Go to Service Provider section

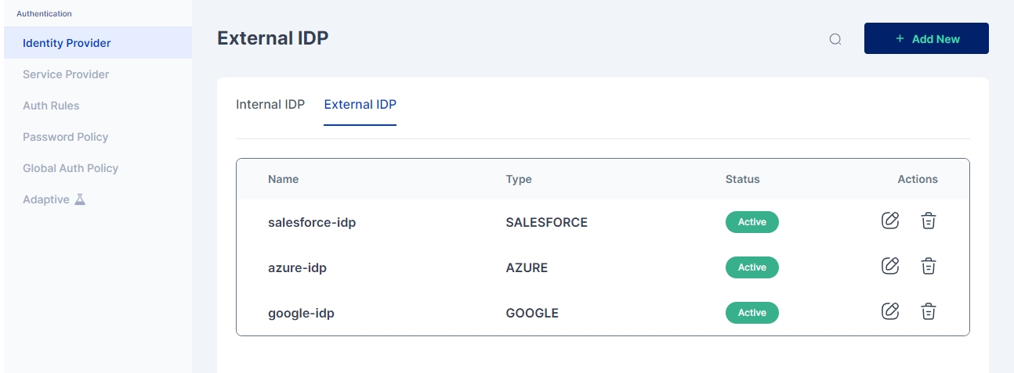click(66, 74)
